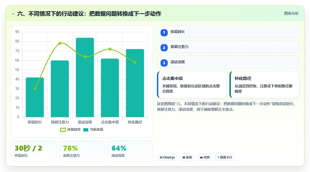The image size is (310, 172).
Task: Select numbered badge 3 for 滚动深度
Action: click(x=164, y=63)
